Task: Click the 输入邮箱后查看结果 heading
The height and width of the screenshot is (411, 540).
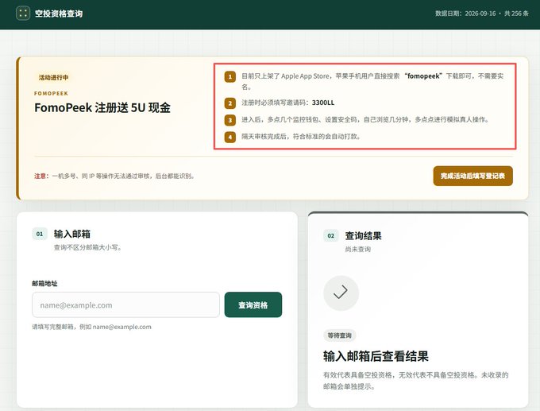Action: (x=376, y=356)
